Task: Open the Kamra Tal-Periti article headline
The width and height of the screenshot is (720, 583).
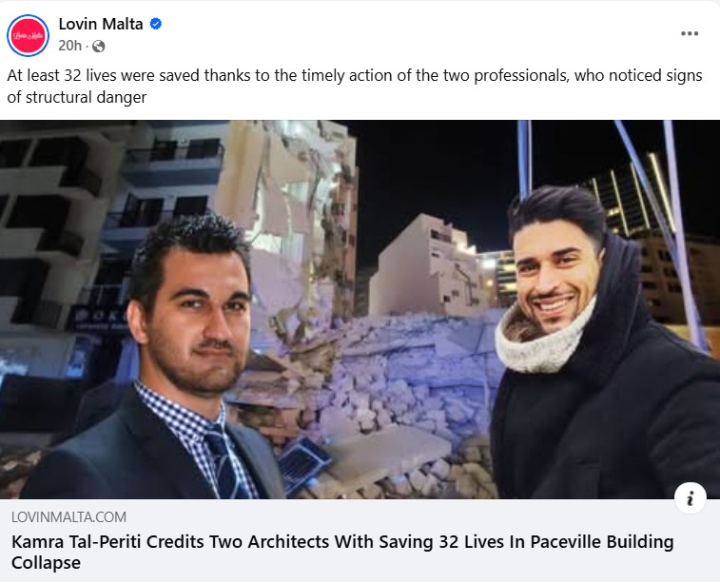Action: point(342,552)
